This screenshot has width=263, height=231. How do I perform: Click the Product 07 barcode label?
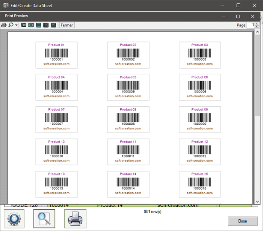[x=56, y=119]
